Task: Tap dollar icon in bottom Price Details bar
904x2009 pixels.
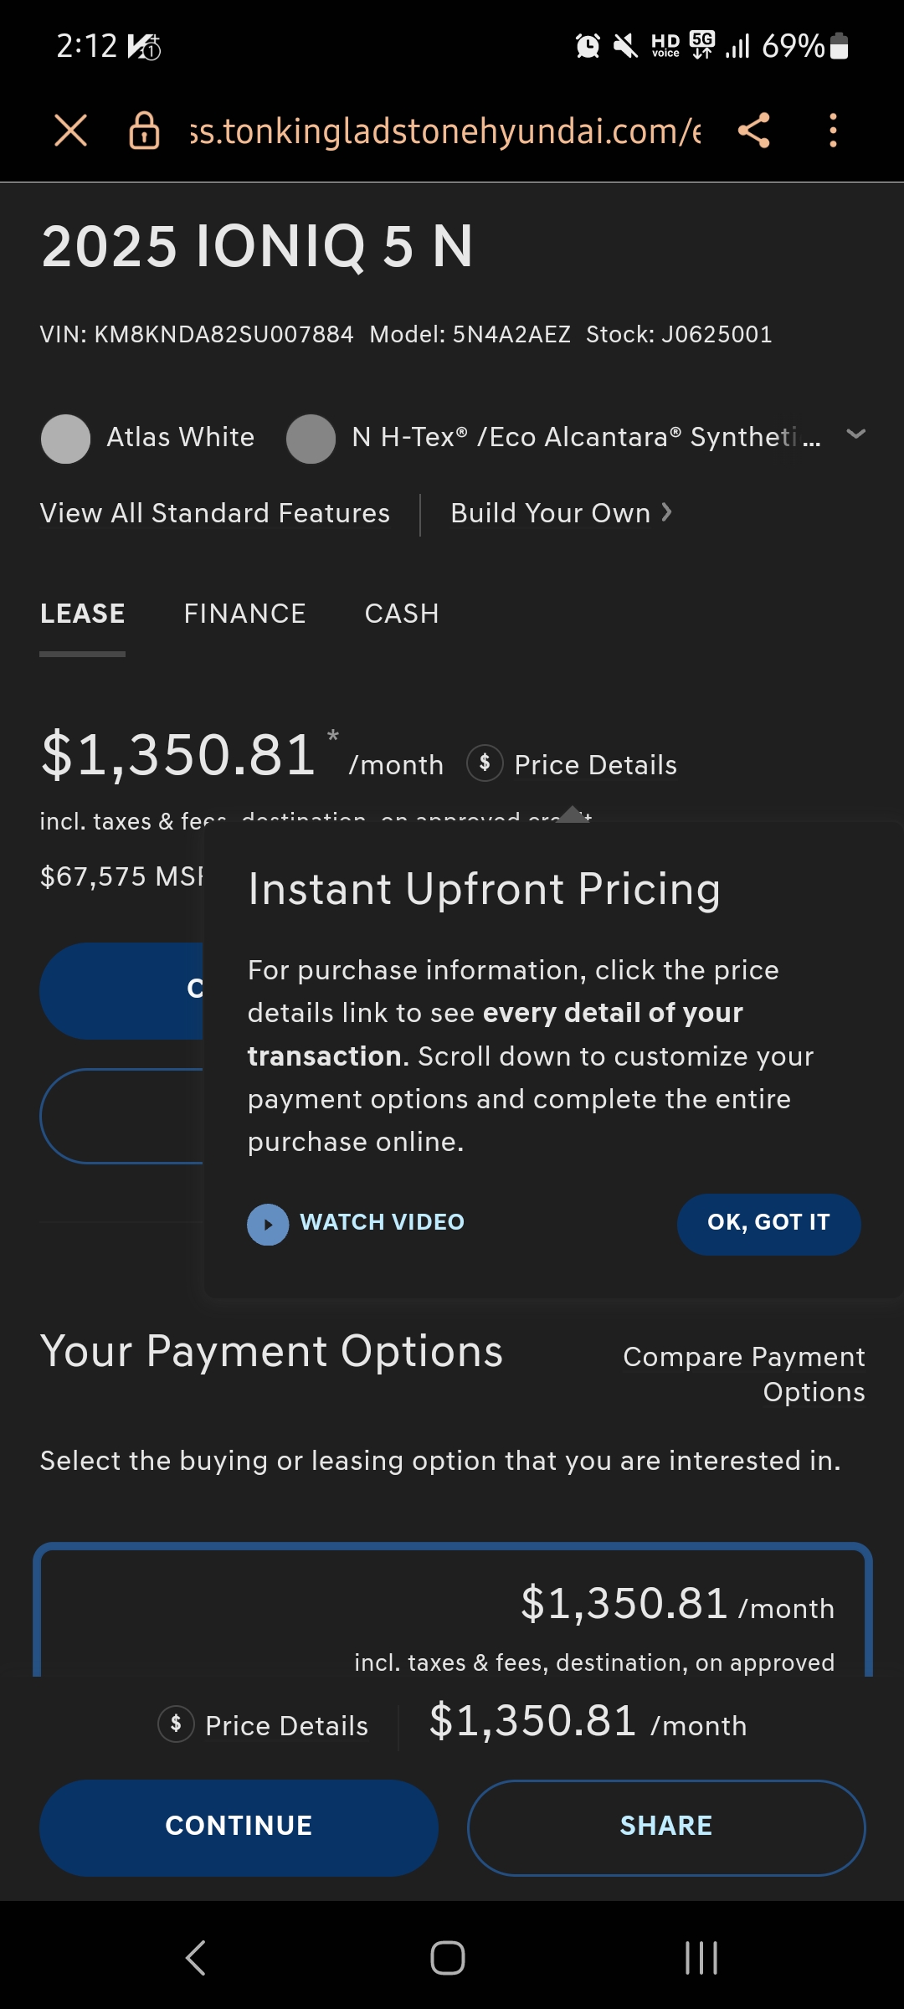Action: 176,1724
